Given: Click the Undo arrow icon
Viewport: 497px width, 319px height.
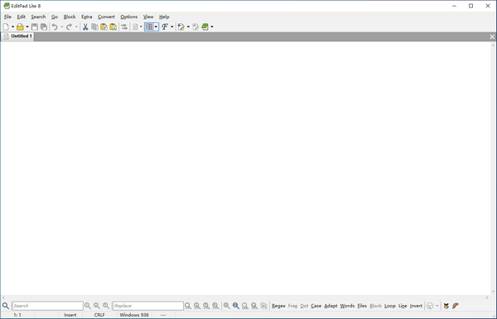Looking at the screenshot, I should [x=55, y=27].
